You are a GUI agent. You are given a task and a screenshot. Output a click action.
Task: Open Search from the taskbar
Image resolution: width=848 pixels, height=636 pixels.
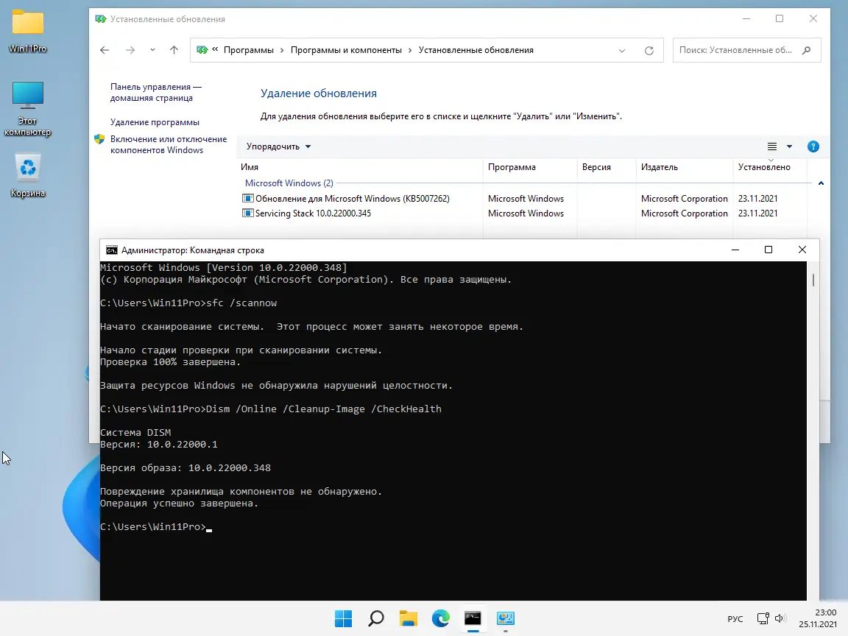pyautogui.click(x=375, y=620)
